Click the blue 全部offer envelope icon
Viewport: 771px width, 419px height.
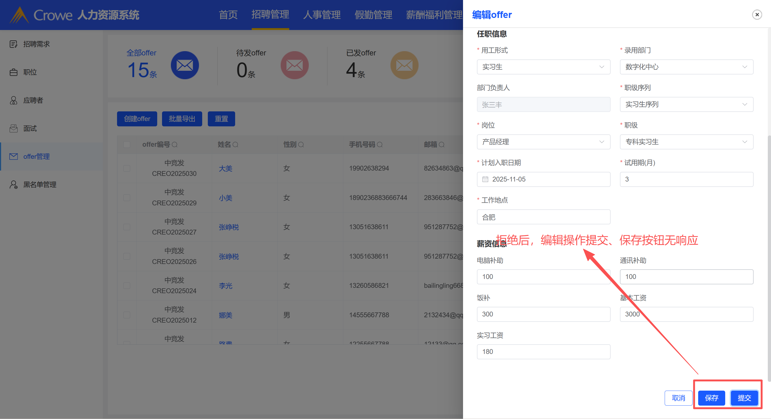tap(185, 65)
